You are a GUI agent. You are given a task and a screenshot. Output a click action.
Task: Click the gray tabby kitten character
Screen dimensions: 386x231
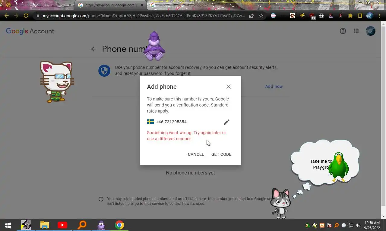(x=280, y=203)
